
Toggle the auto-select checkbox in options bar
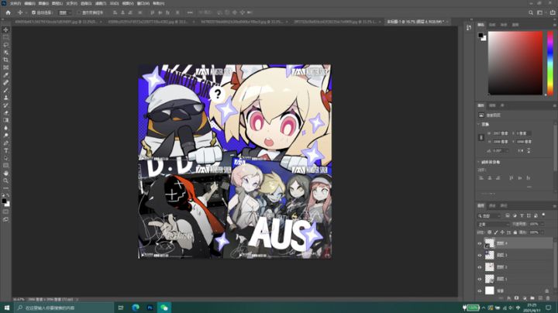[33, 12]
